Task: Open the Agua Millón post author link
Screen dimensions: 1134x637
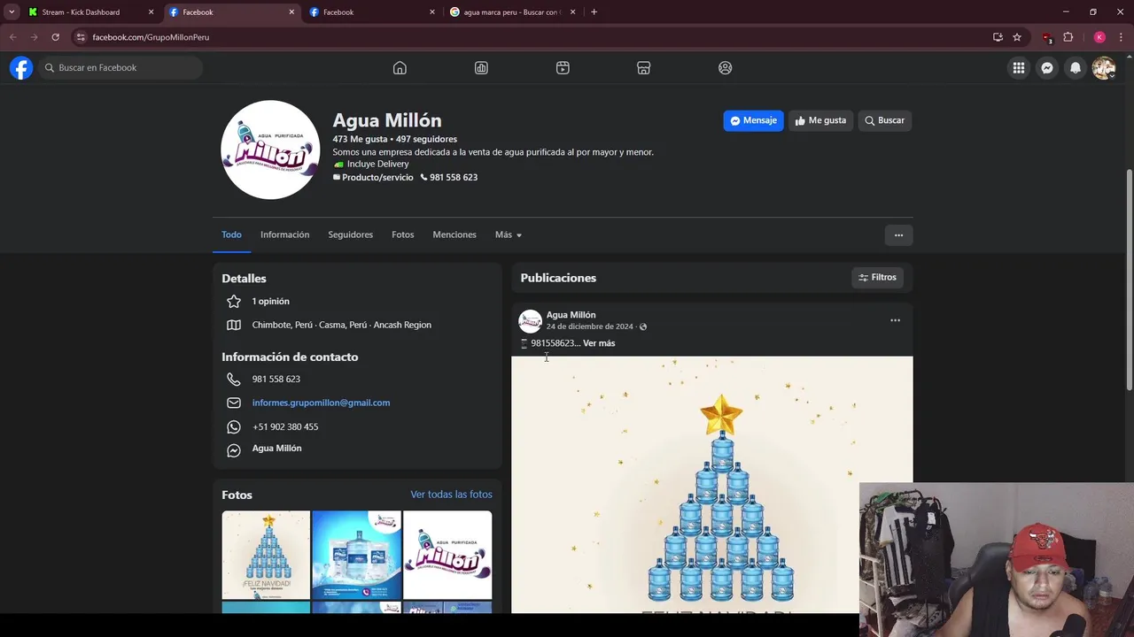Action: (571, 315)
